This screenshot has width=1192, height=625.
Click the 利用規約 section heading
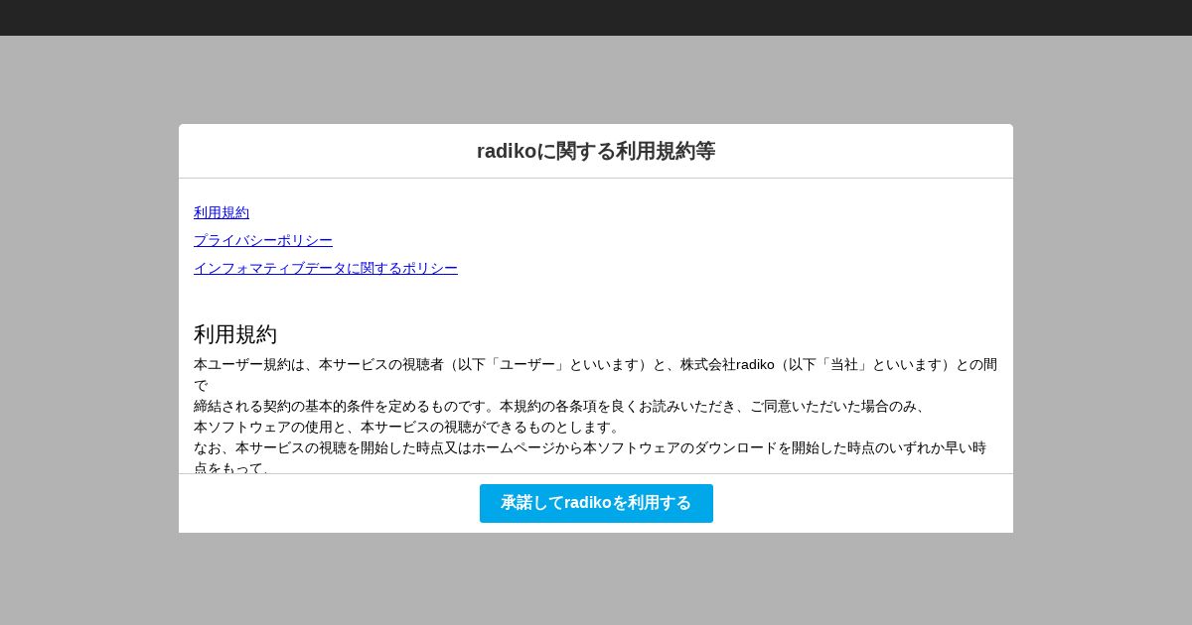[235, 334]
